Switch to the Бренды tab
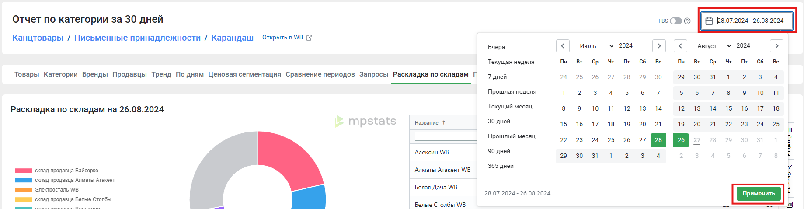804x209 pixels. pyautogui.click(x=95, y=74)
